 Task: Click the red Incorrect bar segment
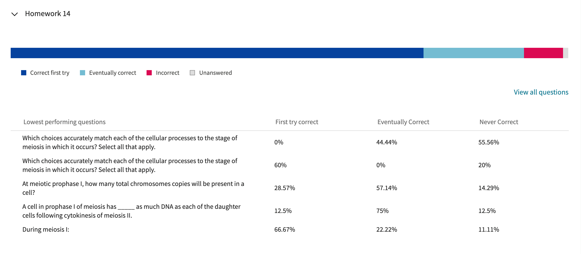(543, 53)
